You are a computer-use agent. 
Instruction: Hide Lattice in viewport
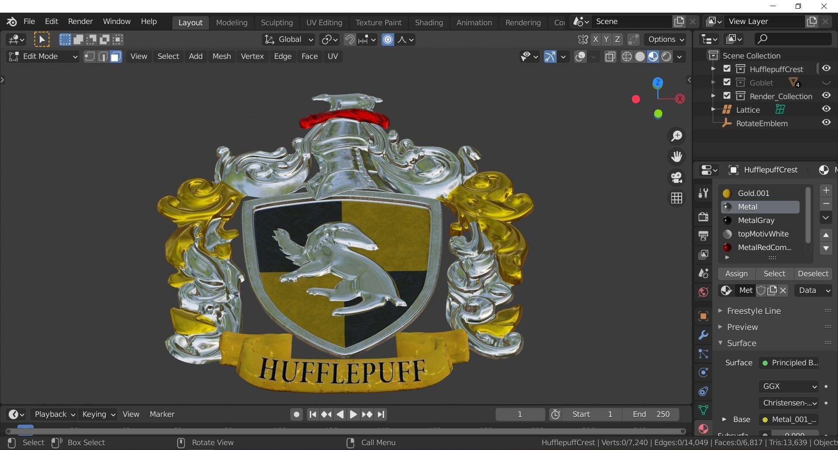826,109
